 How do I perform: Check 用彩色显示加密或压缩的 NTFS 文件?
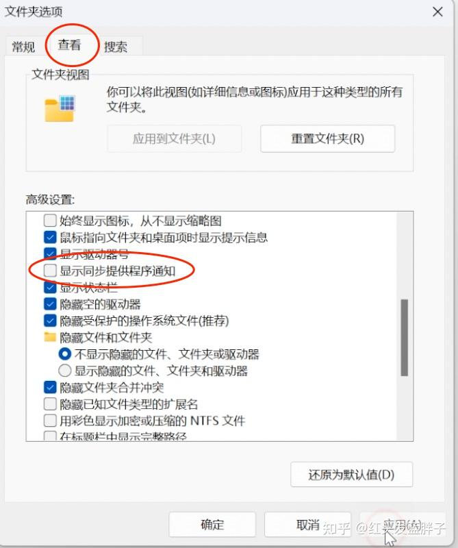tap(50, 421)
